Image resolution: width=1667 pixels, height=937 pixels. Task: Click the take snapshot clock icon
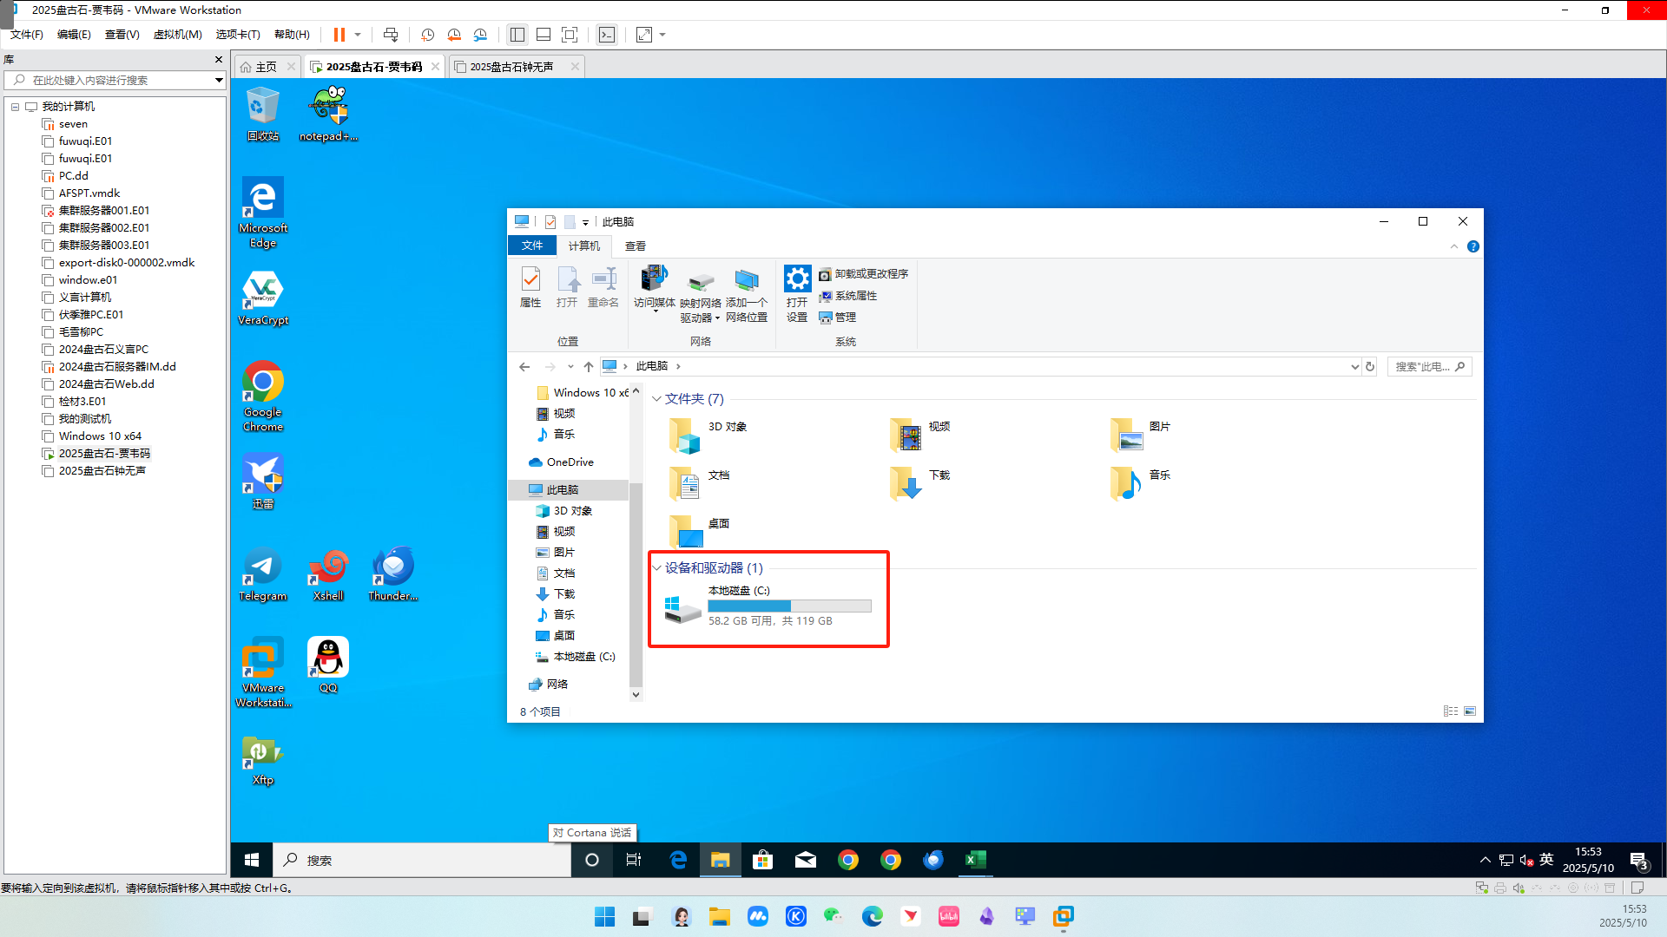point(427,35)
